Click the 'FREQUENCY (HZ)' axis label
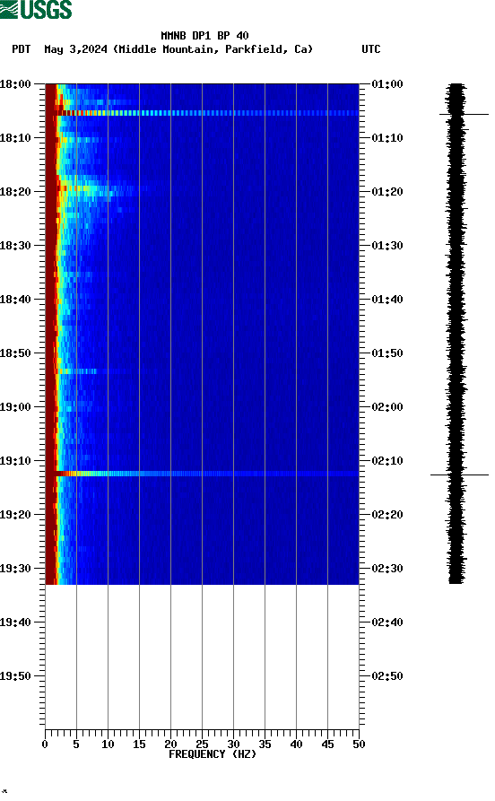The height and width of the screenshot is (801, 495). 213,754
